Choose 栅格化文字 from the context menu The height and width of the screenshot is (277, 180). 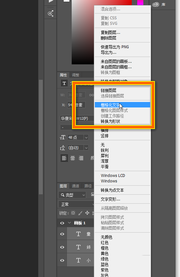122,105
